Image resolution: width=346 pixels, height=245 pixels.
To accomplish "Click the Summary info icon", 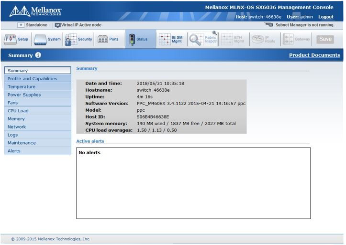I will click(38, 55).
